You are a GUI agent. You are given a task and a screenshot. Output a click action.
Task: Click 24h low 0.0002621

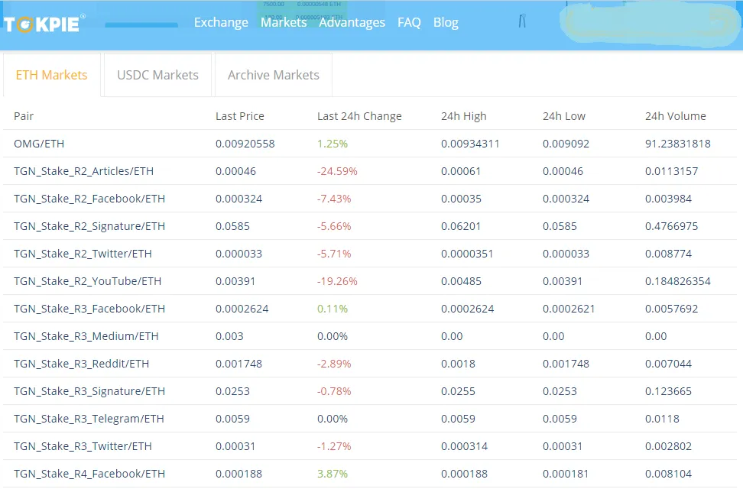pos(569,309)
